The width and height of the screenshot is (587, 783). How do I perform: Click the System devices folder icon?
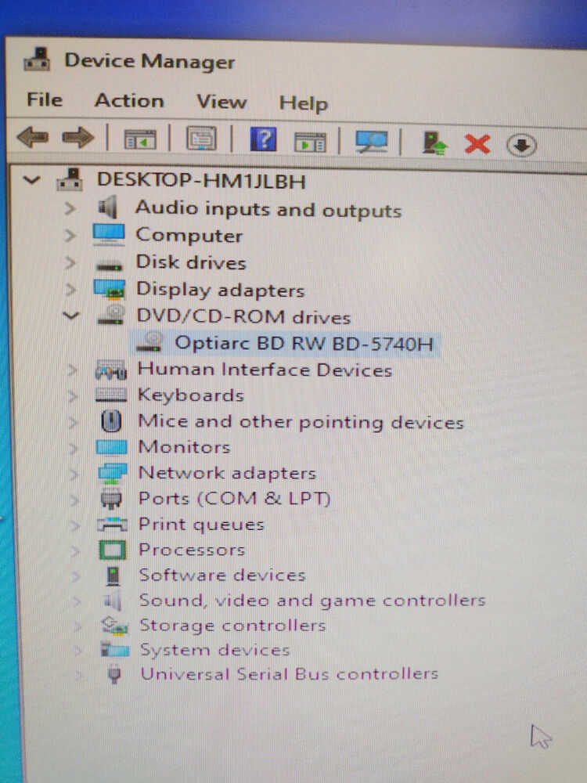click(x=115, y=650)
